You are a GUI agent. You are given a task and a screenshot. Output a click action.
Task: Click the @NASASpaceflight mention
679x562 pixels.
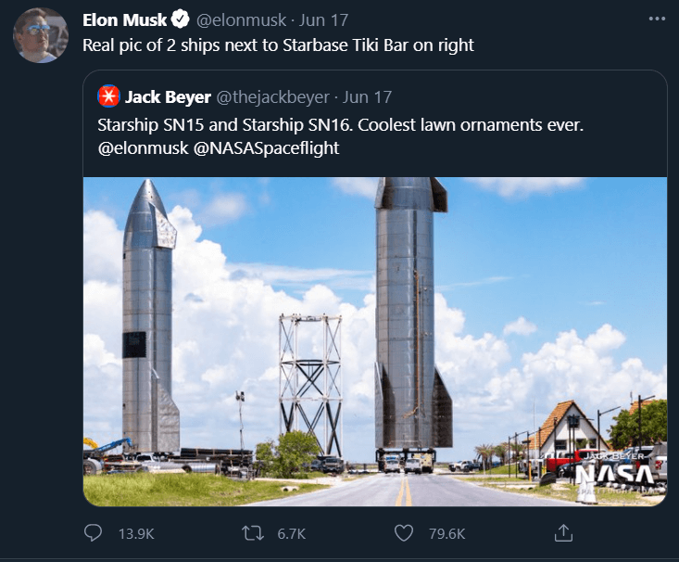[x=265, y=147]
